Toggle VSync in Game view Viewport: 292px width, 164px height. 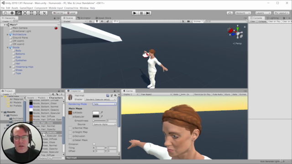[227, 94]
